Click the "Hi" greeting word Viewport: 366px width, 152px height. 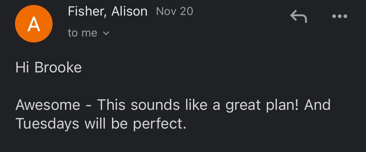tap(22, 67)
